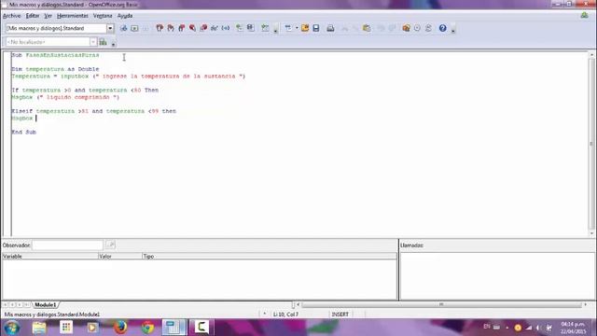Viewport: 597px width, 336px height.
Task: Click the New document icon
Action: pyautogui.click(x=288, y=28)
